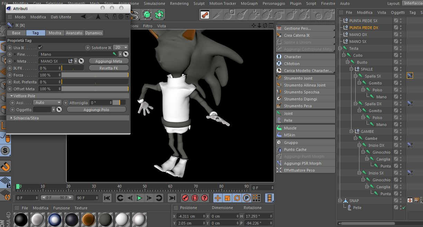Adjust the Forza strength slider
Screen dimensions: 423x227
(x=95, y=75)
